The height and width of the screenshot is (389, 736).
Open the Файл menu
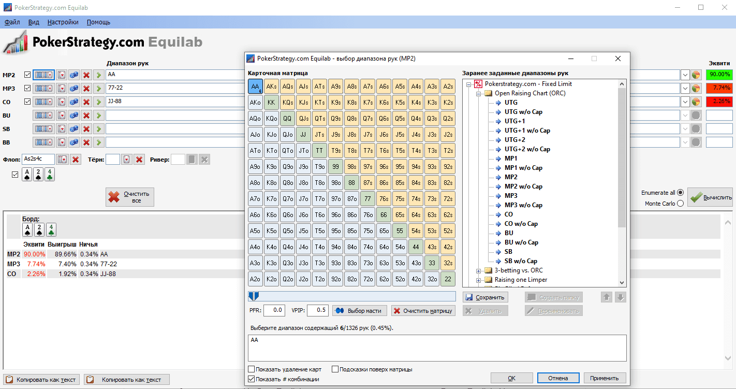12,22
